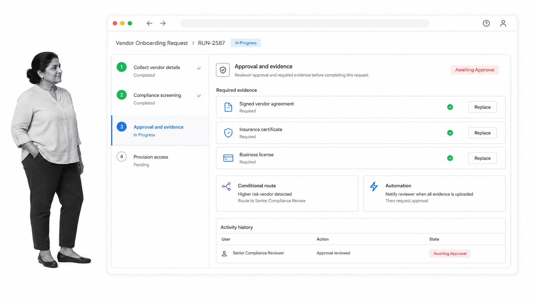Replace the Insurance certificate file
The width and height of the screenshot is (534, 300).
point(483,133)
